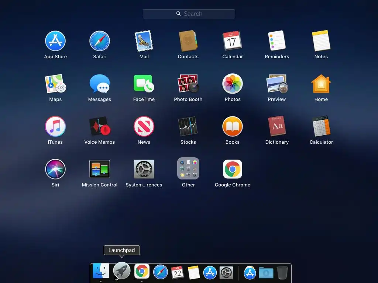Launch the Stocks app
Screen dimensions: 378x283
pos(188,126)
